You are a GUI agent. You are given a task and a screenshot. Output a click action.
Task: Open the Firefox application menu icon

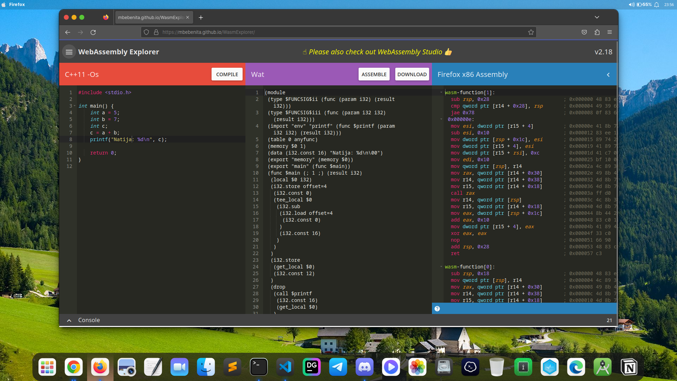click(610, 32)
